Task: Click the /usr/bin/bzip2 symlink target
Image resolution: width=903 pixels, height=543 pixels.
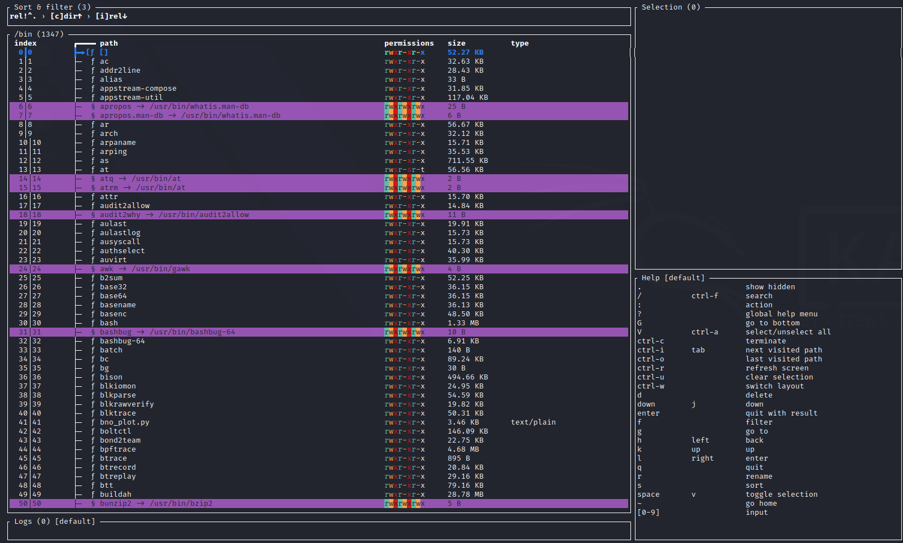Action: 181,504
